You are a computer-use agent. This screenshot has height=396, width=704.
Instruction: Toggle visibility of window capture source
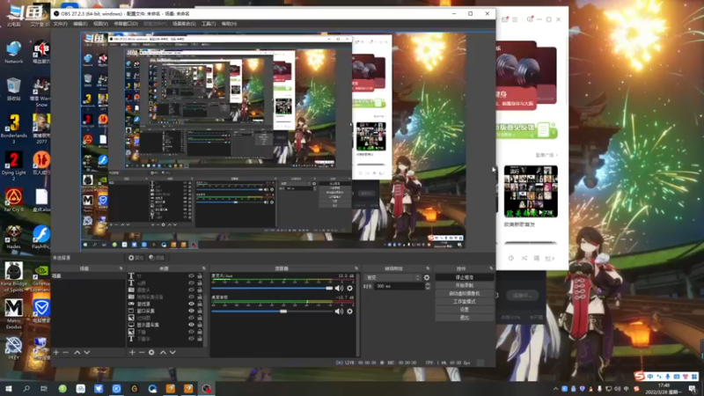click(192, 311)
